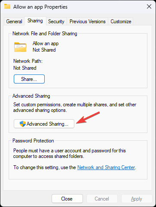Click the Share... button
The image size is (156, 207).
[29, 79]
